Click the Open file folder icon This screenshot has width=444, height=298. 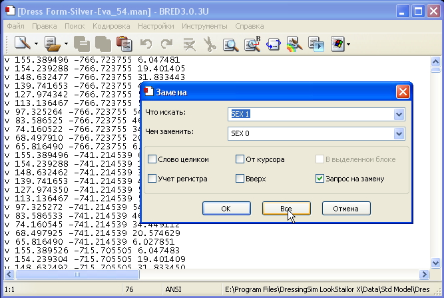[53, 44]
